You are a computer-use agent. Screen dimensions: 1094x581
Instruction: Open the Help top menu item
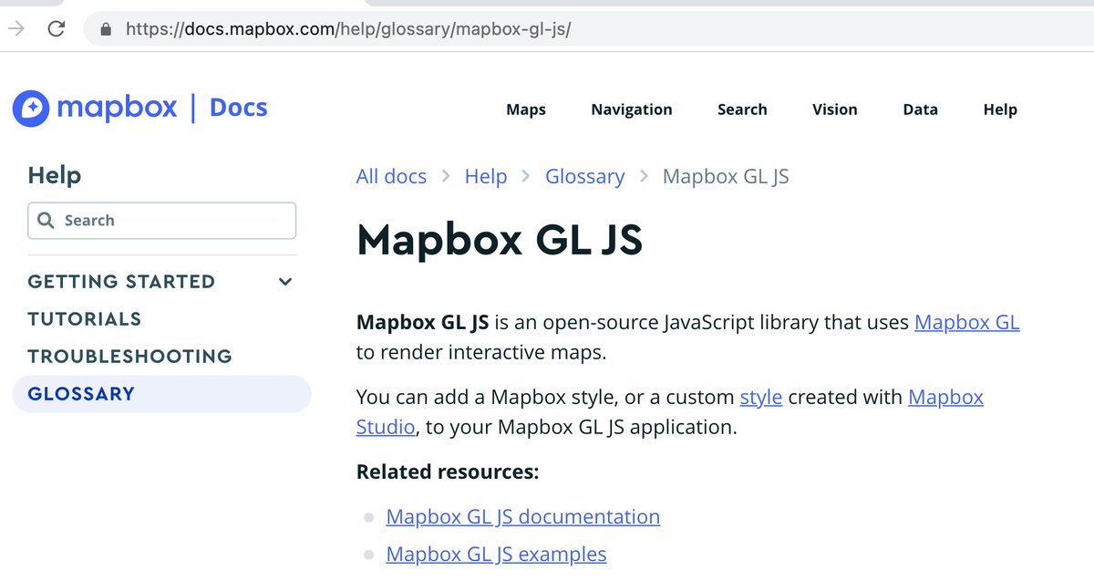tap(1000, 109)
